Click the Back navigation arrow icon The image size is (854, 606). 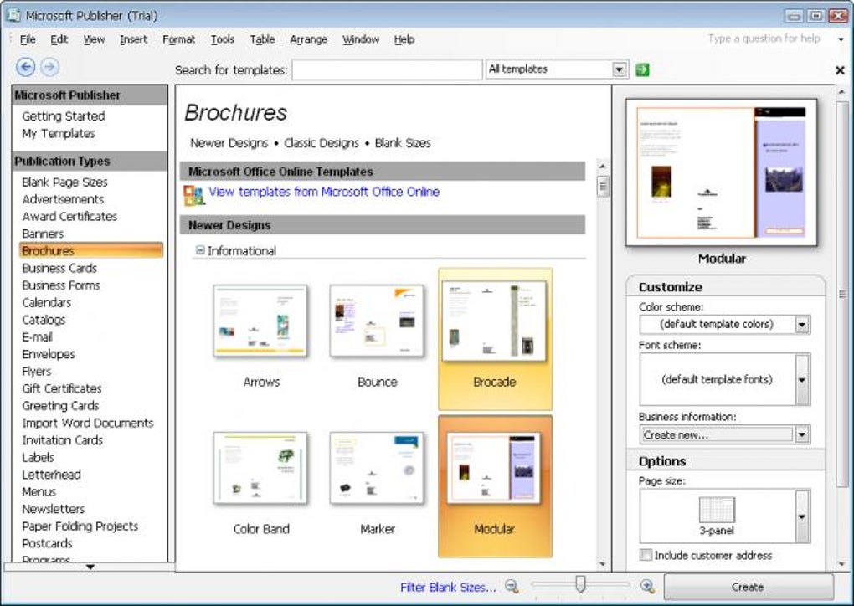click(26, 67)
